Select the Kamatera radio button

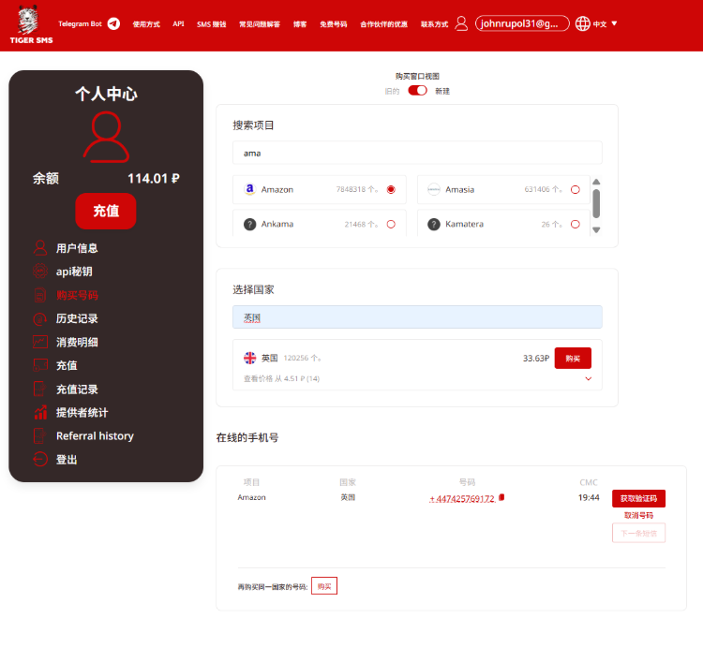576,224
